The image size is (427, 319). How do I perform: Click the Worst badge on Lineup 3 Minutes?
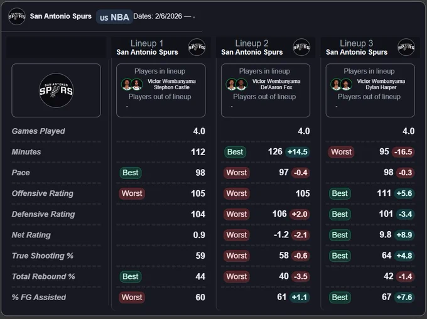point(341,152)
